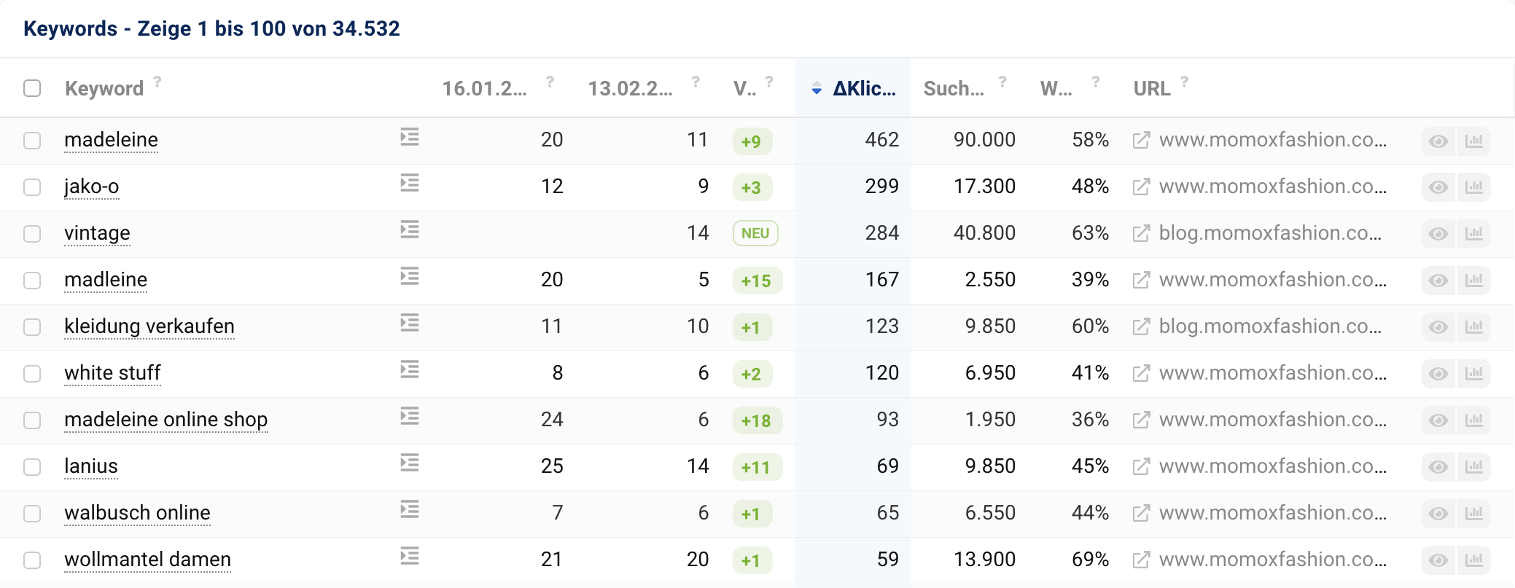Check the walbusch online row checkbox

pyautogui.click(x=32, y=514)
